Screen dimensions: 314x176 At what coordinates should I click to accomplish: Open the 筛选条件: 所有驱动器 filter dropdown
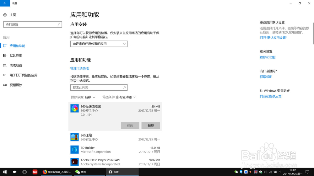119,97
